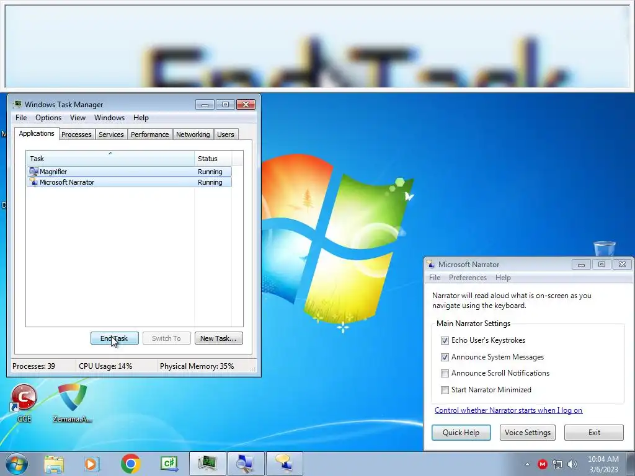The height and width of the screenshot is (476, 635).
Task: Switch to Task Manager taskbar button
Action: [207, 464]
